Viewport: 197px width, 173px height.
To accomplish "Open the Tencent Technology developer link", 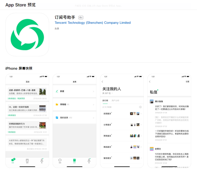I will (x=92, y=23).
